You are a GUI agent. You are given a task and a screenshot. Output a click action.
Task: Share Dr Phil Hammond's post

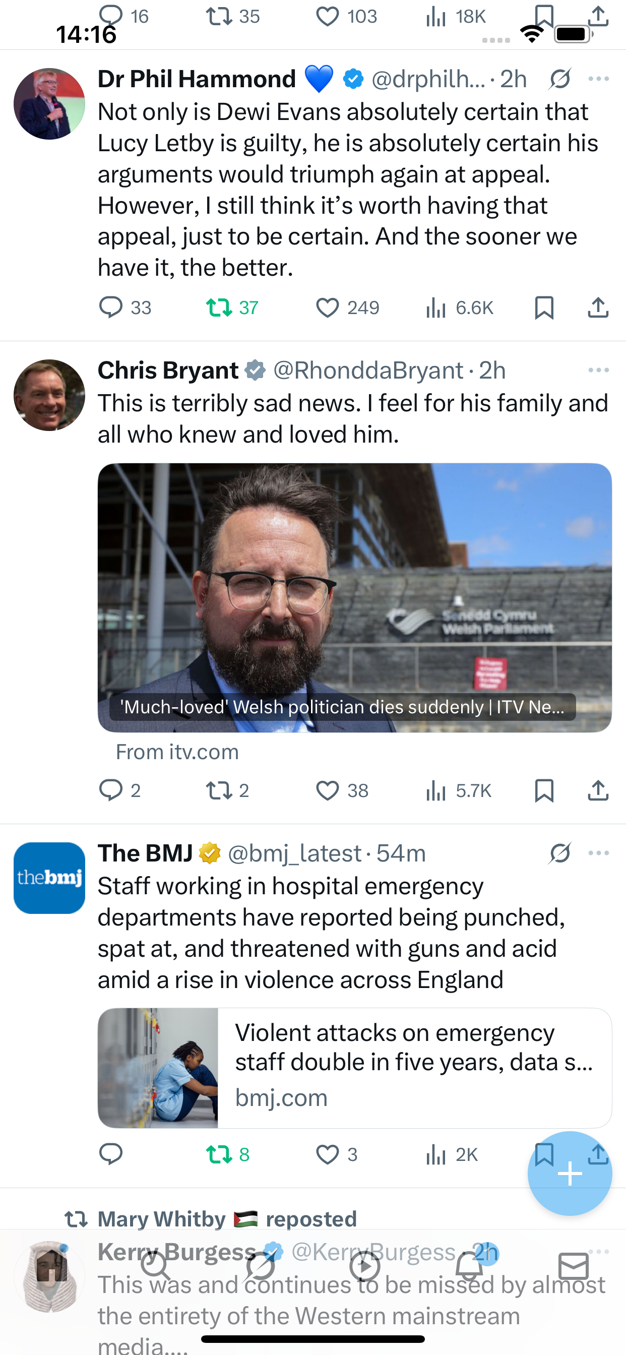coord(598,307)
